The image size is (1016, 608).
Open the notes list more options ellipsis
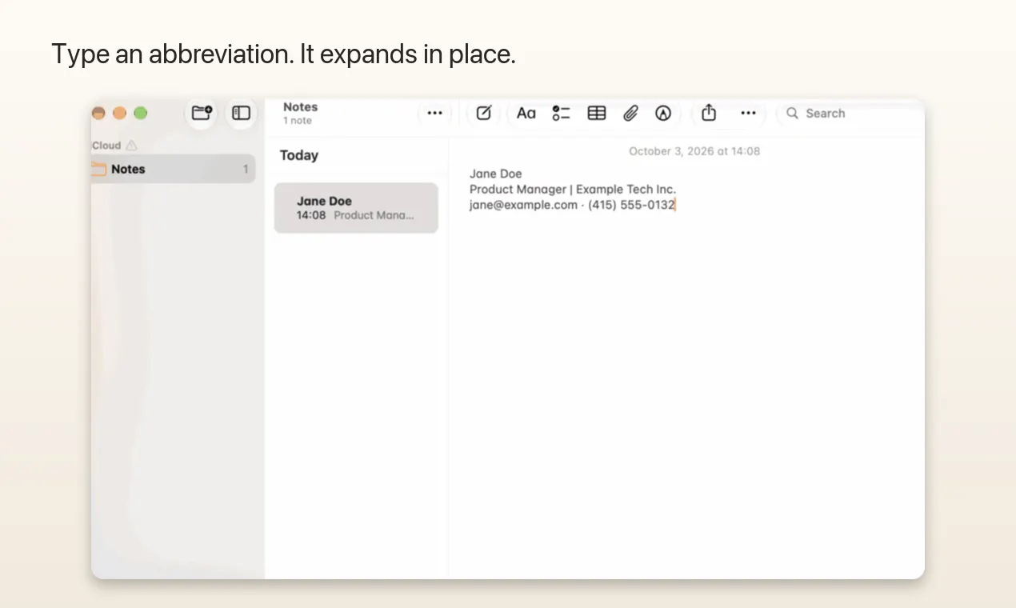[434, 113]
